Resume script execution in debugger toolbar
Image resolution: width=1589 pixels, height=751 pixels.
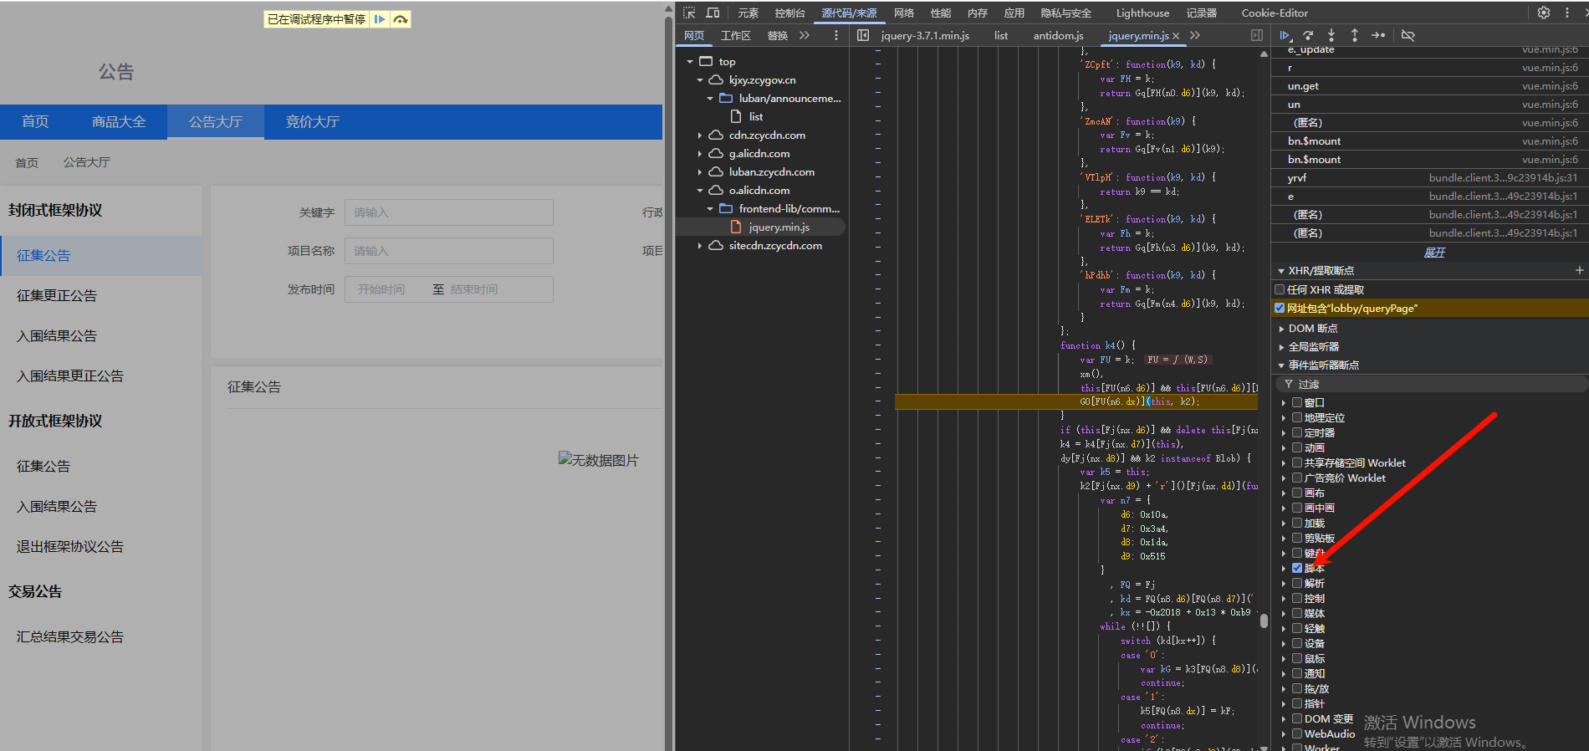[x=1285, y=35]
